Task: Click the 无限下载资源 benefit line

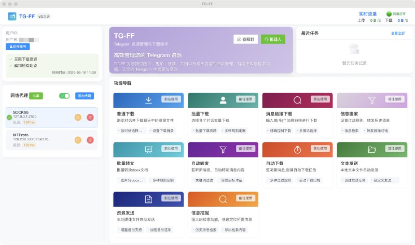Action: (25, 59)
